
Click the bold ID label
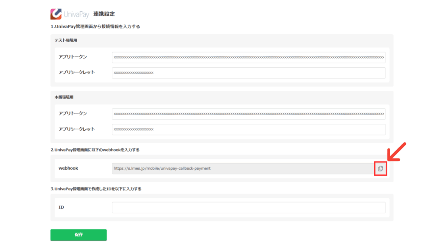61,207
